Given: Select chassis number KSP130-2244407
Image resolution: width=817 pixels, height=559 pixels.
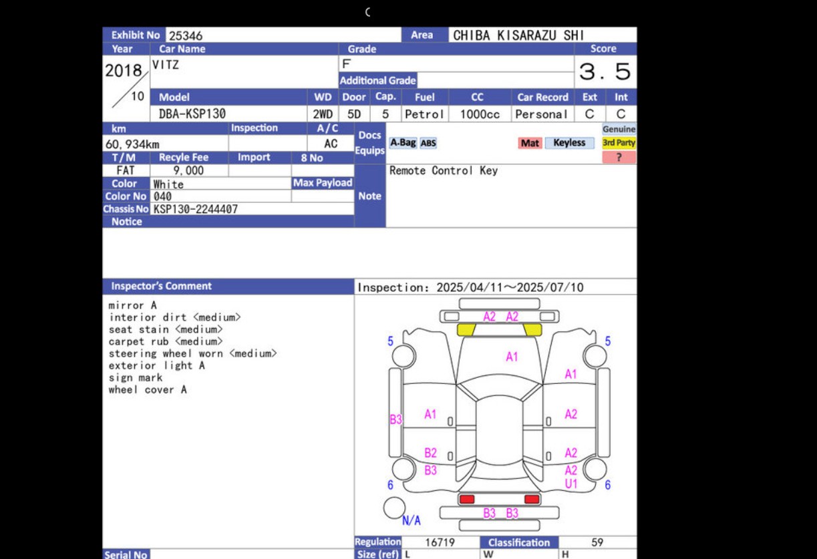Looking at the screenshot, I should pos(196,209).
